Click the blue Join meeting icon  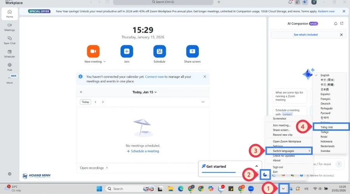point(126,51)
